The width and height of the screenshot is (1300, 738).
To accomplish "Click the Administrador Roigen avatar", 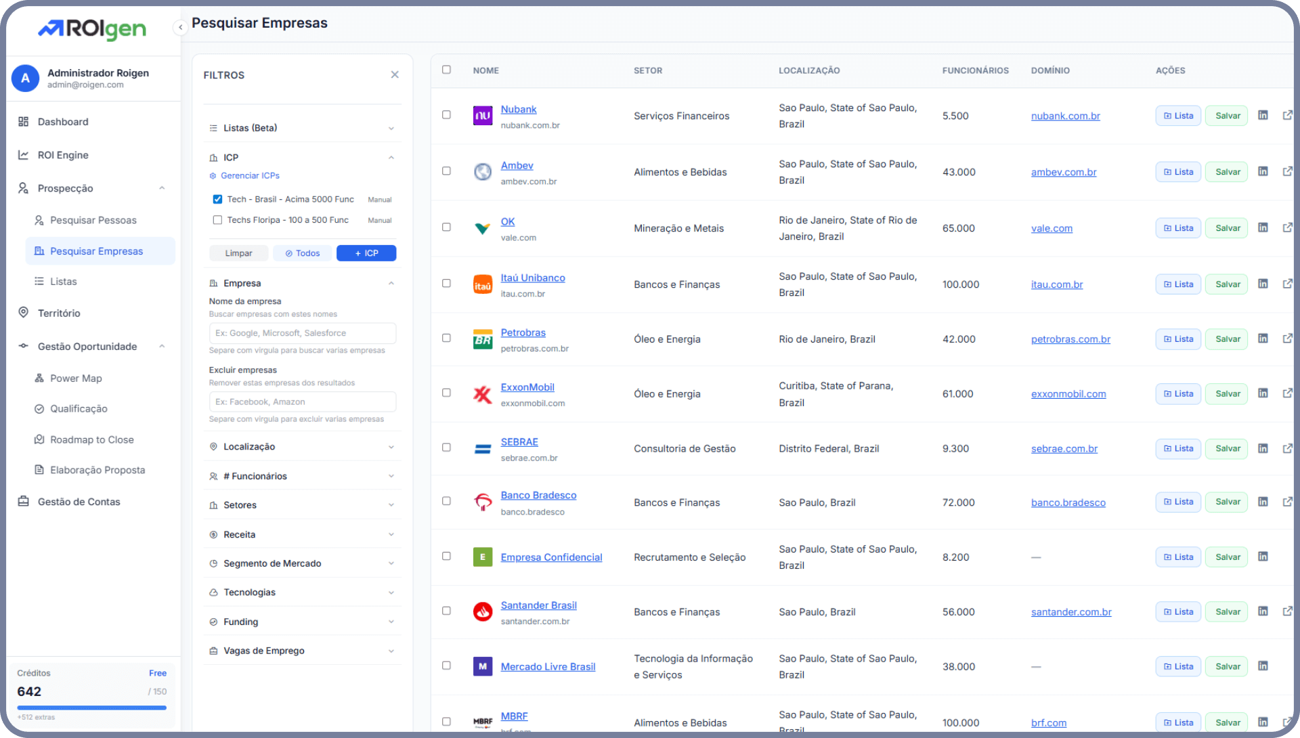I will pos(25,79).
